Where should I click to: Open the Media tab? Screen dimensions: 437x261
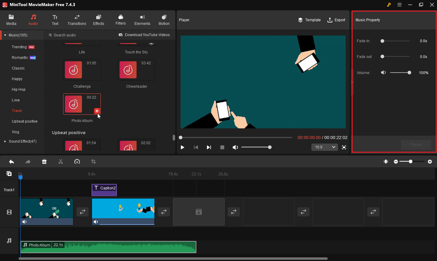point(11,20)
